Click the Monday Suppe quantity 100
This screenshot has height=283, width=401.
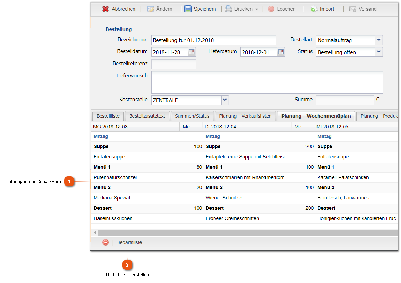(x=198, y=146)
